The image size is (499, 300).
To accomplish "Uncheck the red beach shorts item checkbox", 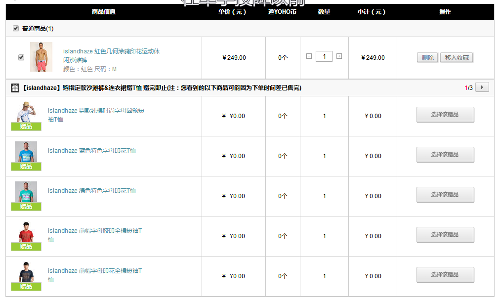I will [x=21, y=57].
